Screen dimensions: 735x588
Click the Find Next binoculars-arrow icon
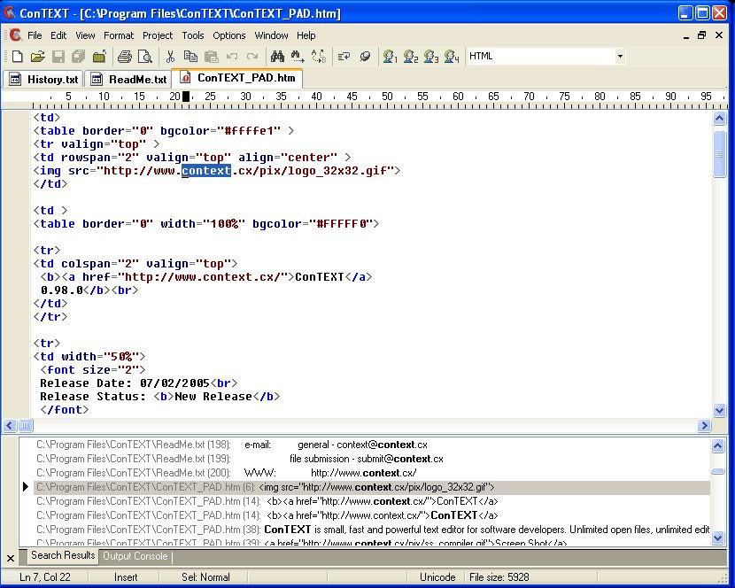298,57
